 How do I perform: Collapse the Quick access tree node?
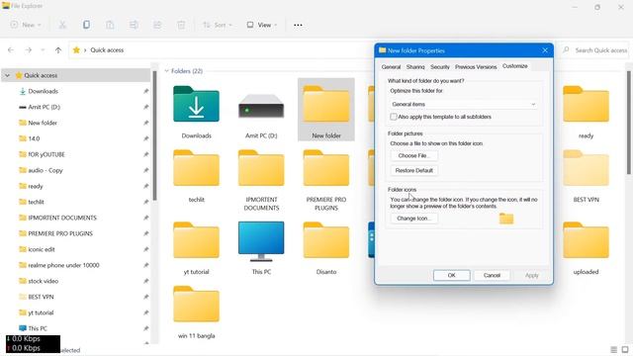point(7,75)
